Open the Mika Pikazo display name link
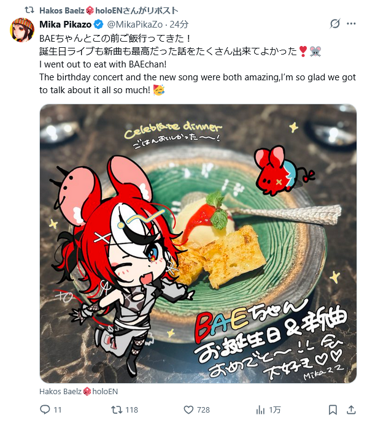367x423 pixels. (65, 25)
